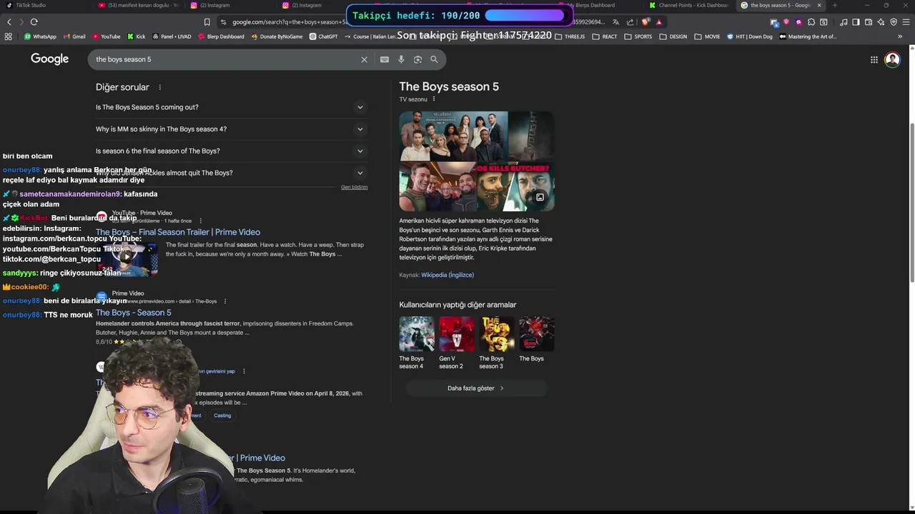
Task: Search by image using Google Lens icon
Action: (417, 59)
